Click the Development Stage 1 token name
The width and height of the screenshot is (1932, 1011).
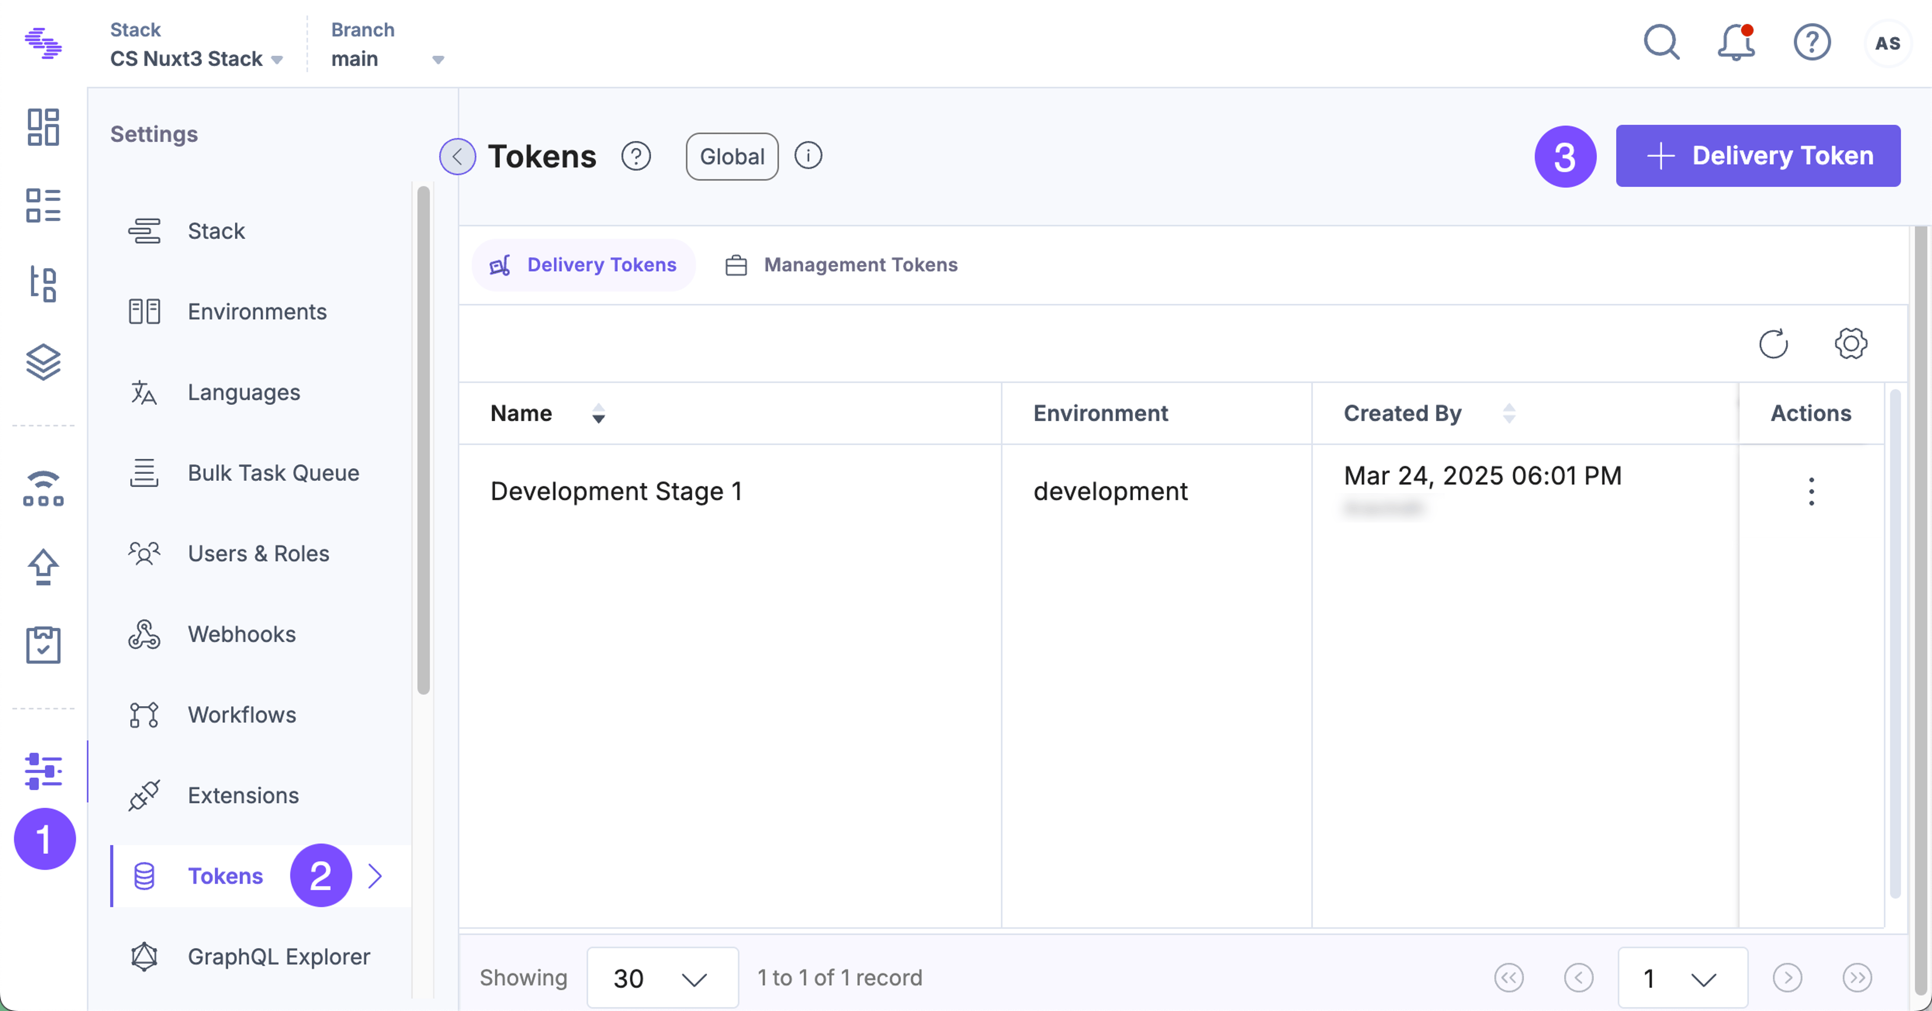(616, 491)
